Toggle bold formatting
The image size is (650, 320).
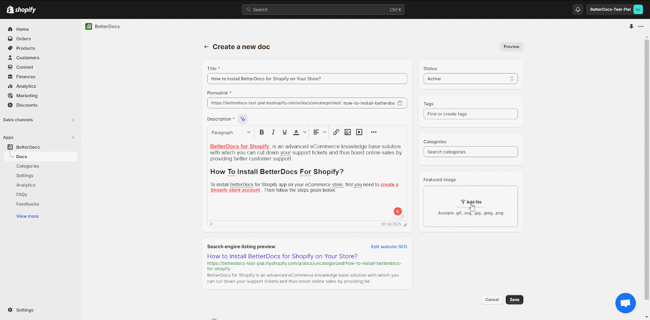pyautogui.click(x=262, y=132)
